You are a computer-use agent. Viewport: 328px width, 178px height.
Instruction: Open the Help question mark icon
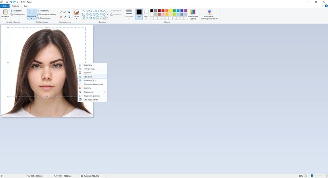[326, 6]
